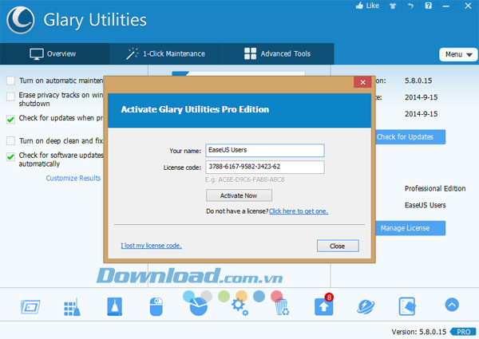Collapse the bottom dock with the up chevron circle
The image size is (479, 339).
[452, 305]
